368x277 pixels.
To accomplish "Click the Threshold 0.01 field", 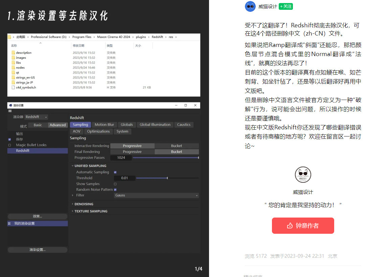I will [124, 178].
